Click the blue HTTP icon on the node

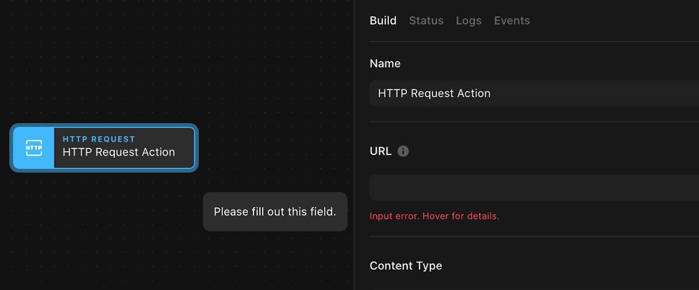tap(34, 148)
